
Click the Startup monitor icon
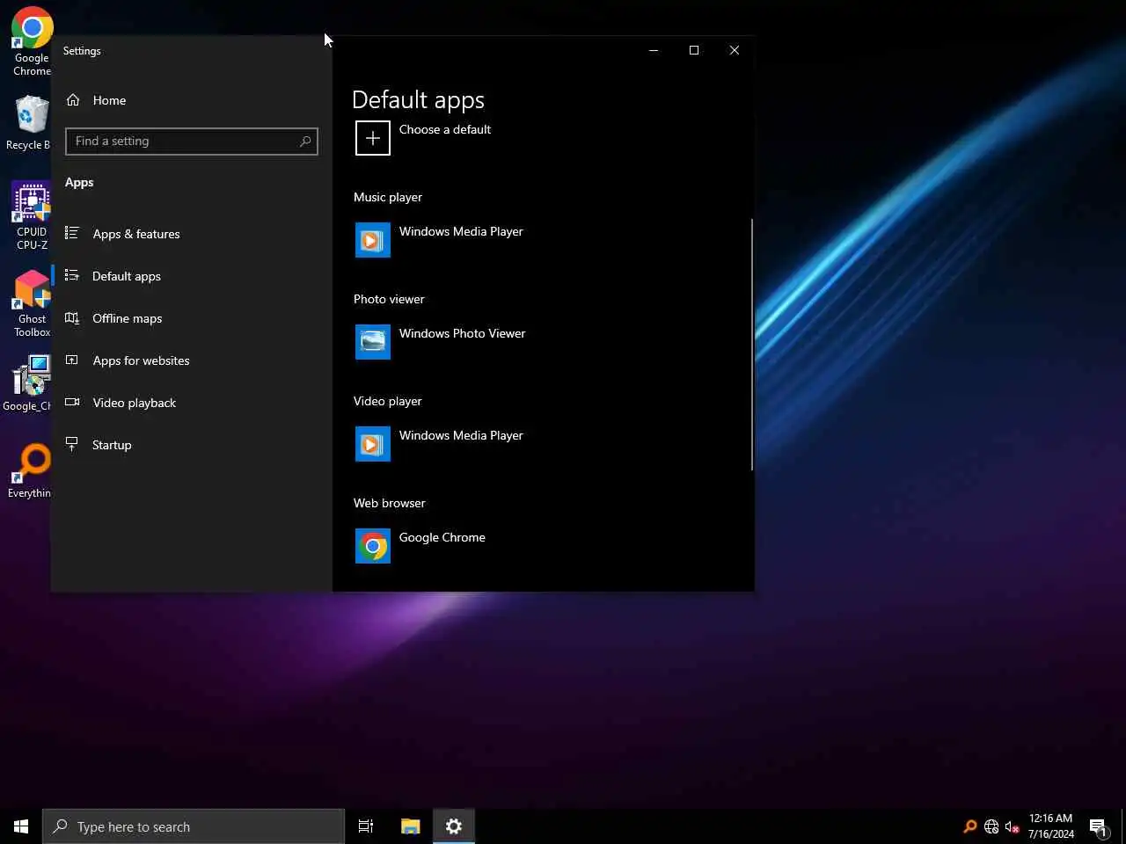(72, 444)
